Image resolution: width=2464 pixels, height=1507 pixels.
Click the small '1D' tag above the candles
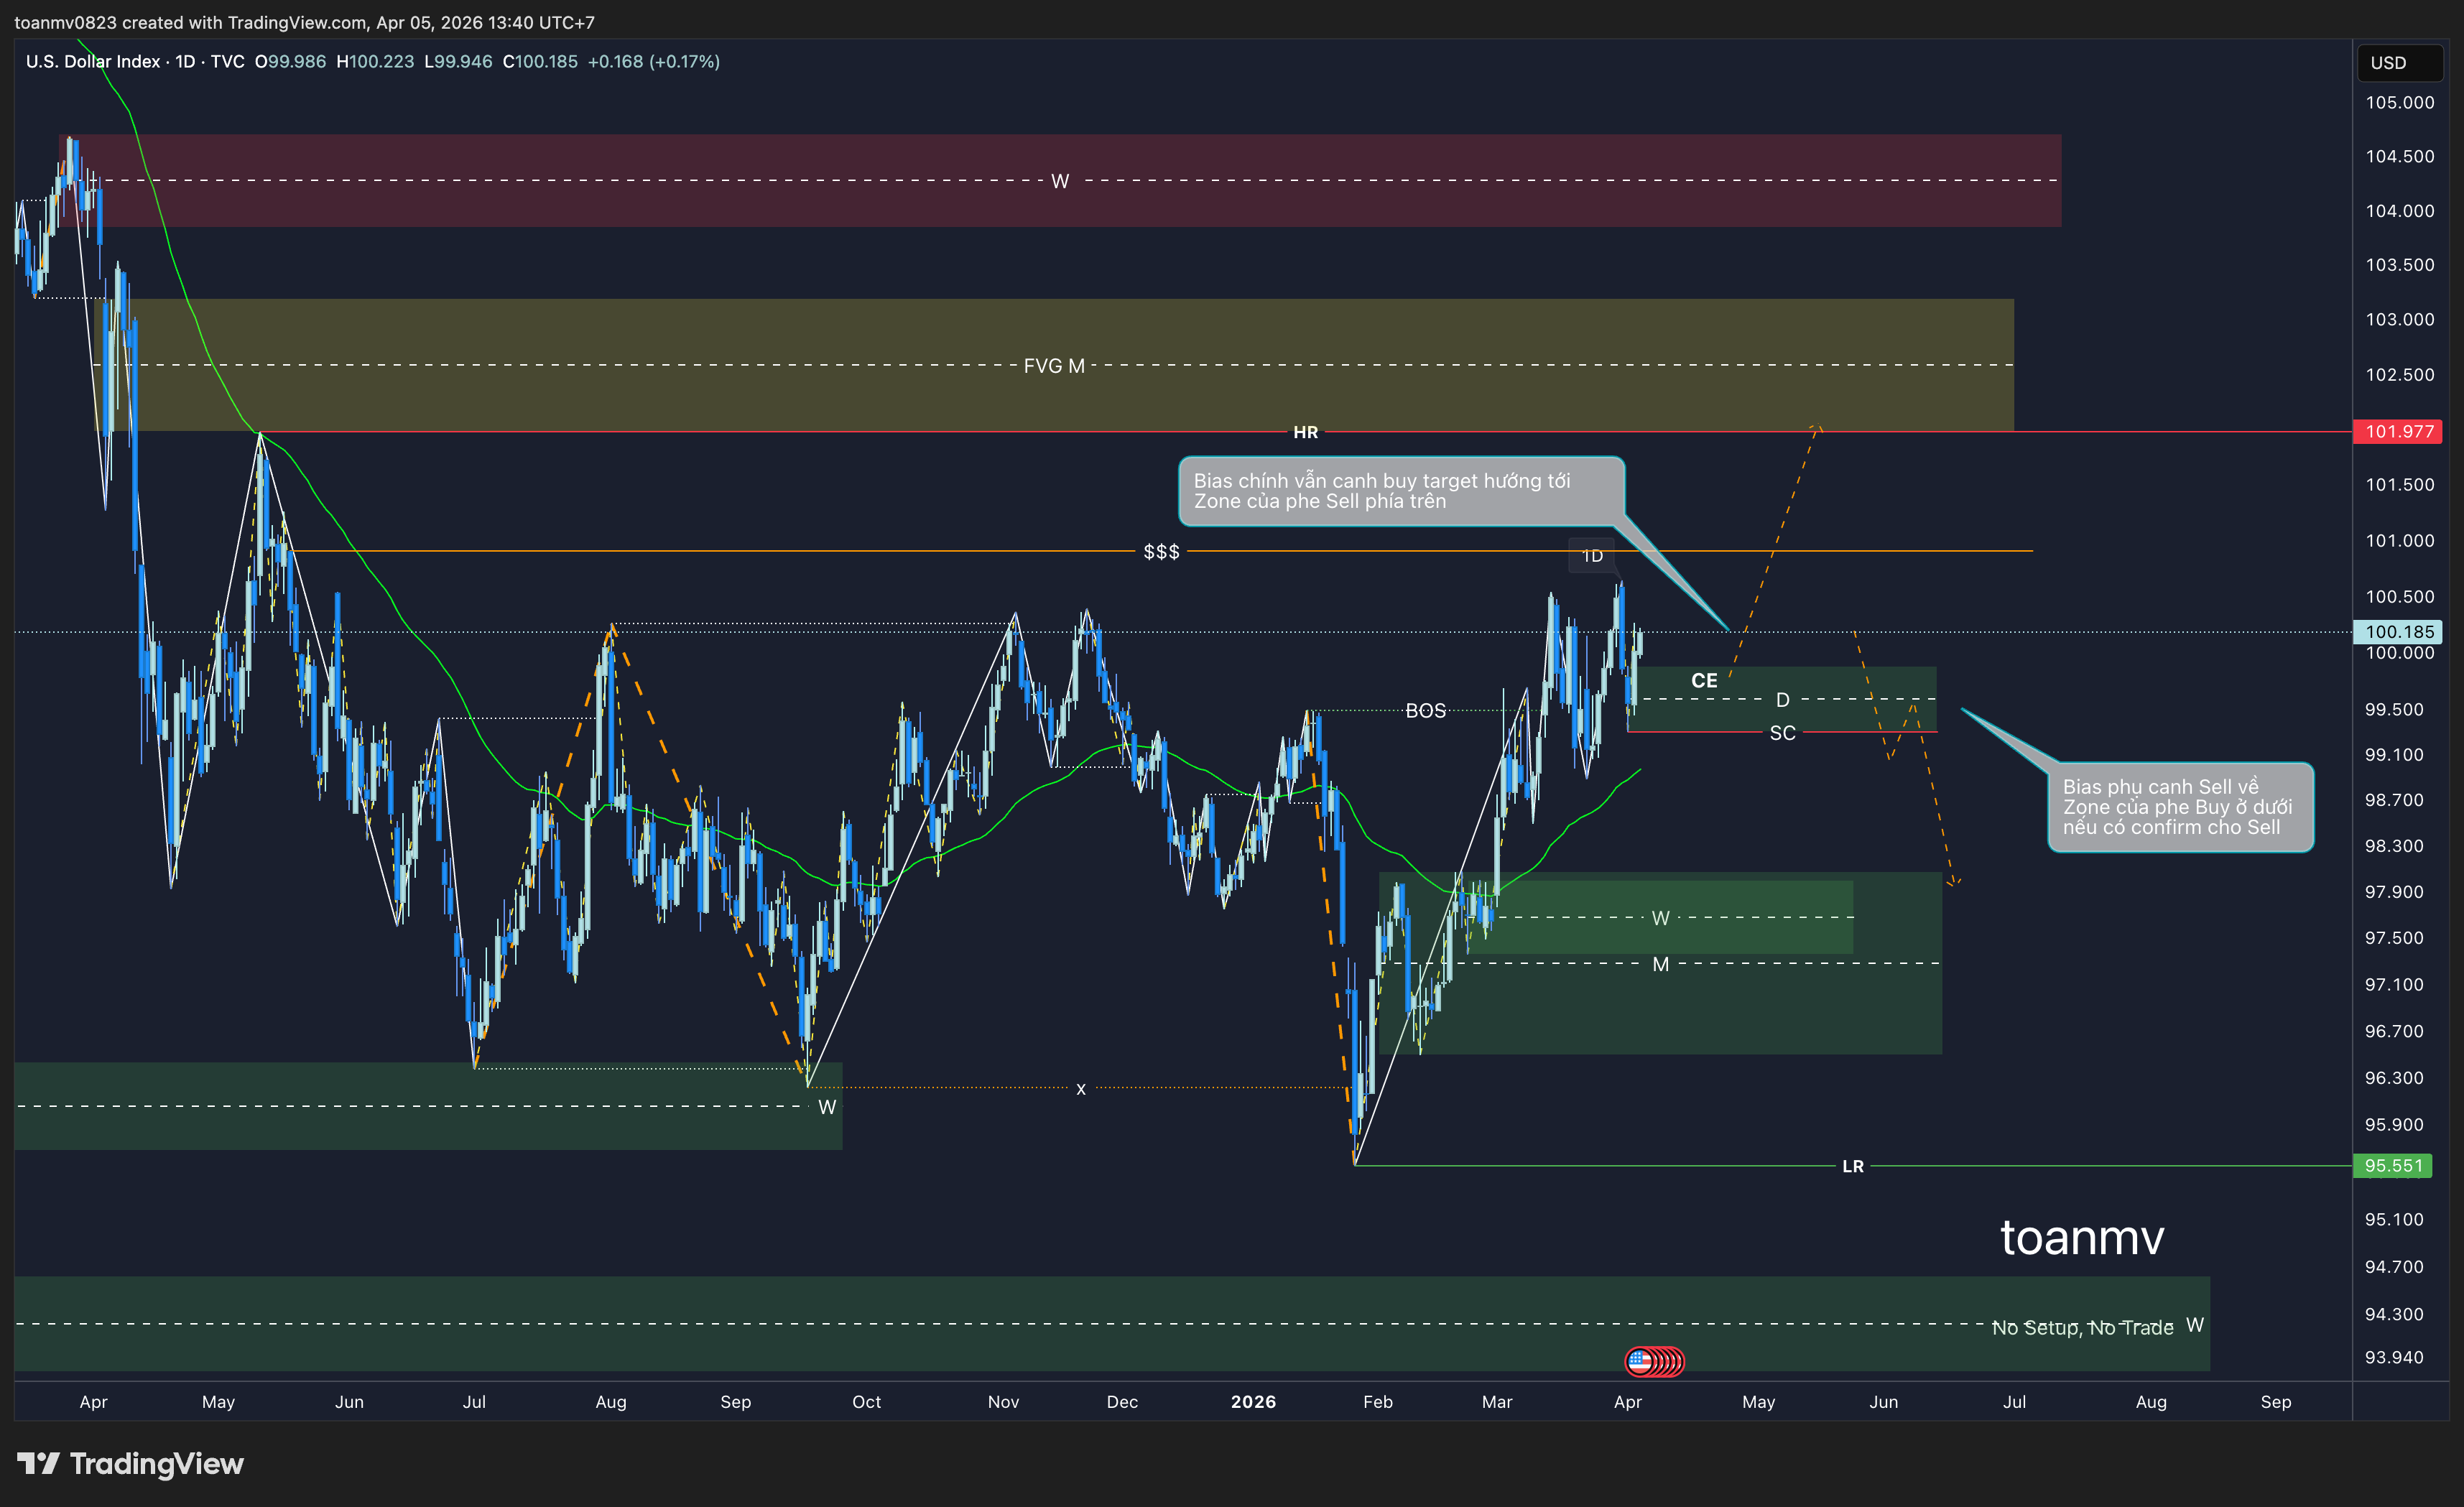(1592, 555)
